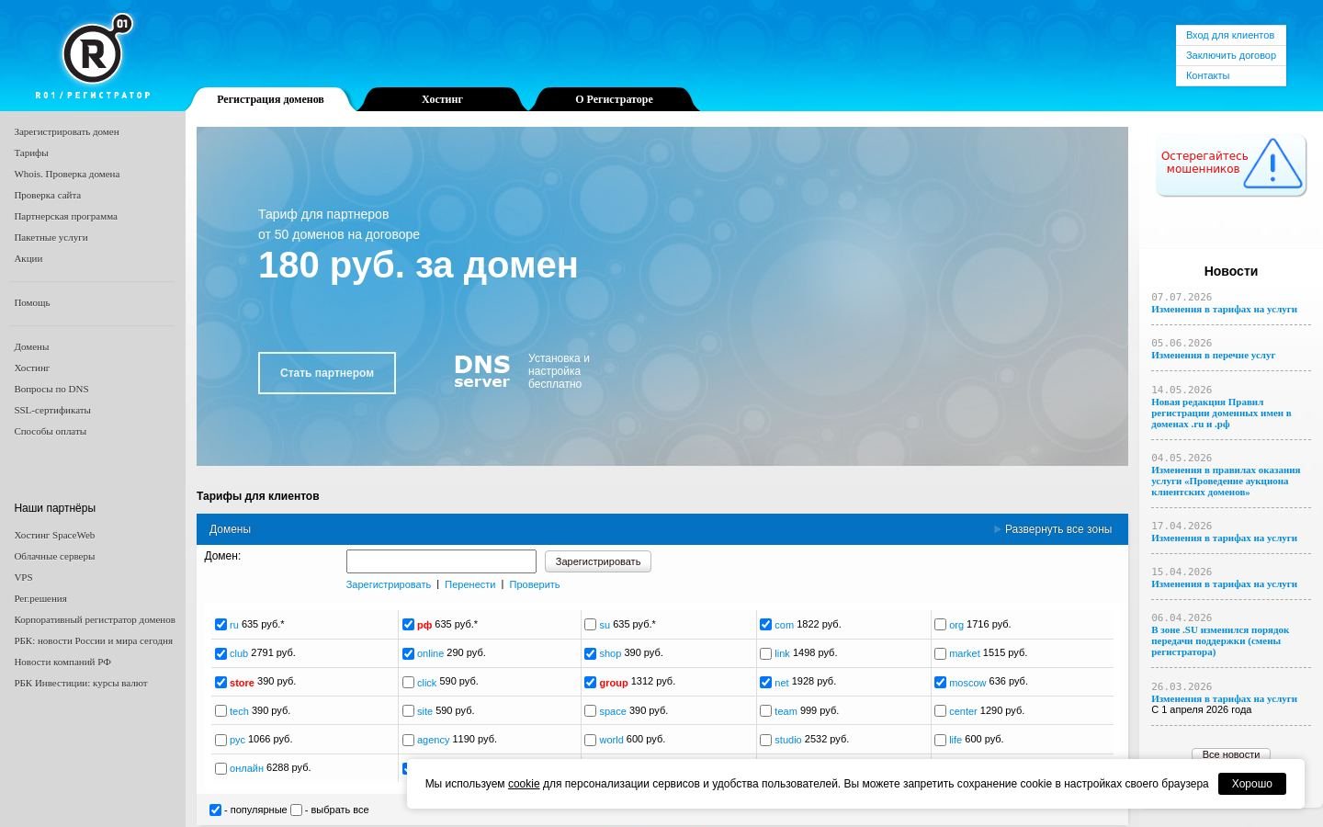1323x827 pixels.
Task: Click 'Вход для клиентов' link
Action: tap(1230, 35)
